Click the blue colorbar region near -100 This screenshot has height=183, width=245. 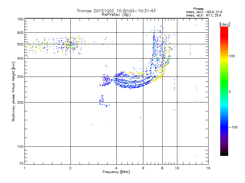click(224, 127)
